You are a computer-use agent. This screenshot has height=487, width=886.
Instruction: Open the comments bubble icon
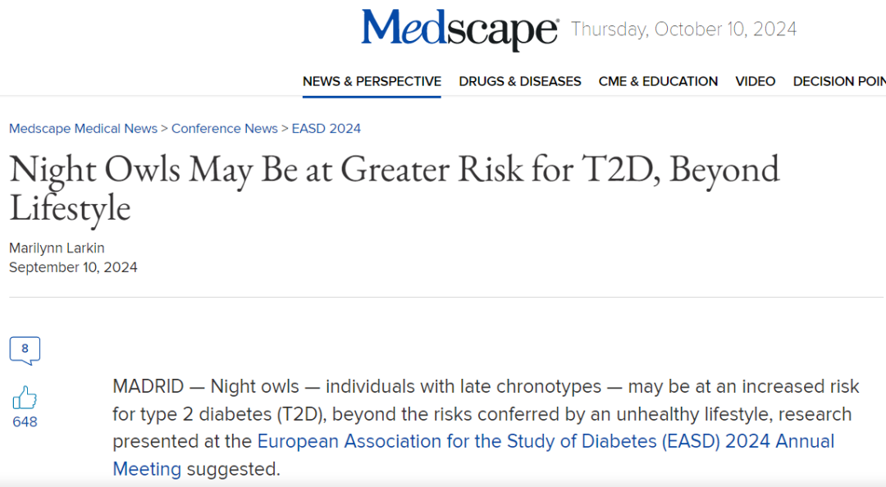(25, 350)
